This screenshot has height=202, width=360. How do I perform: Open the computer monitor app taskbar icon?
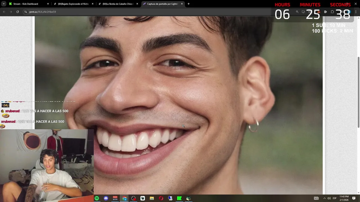(170, 198)
